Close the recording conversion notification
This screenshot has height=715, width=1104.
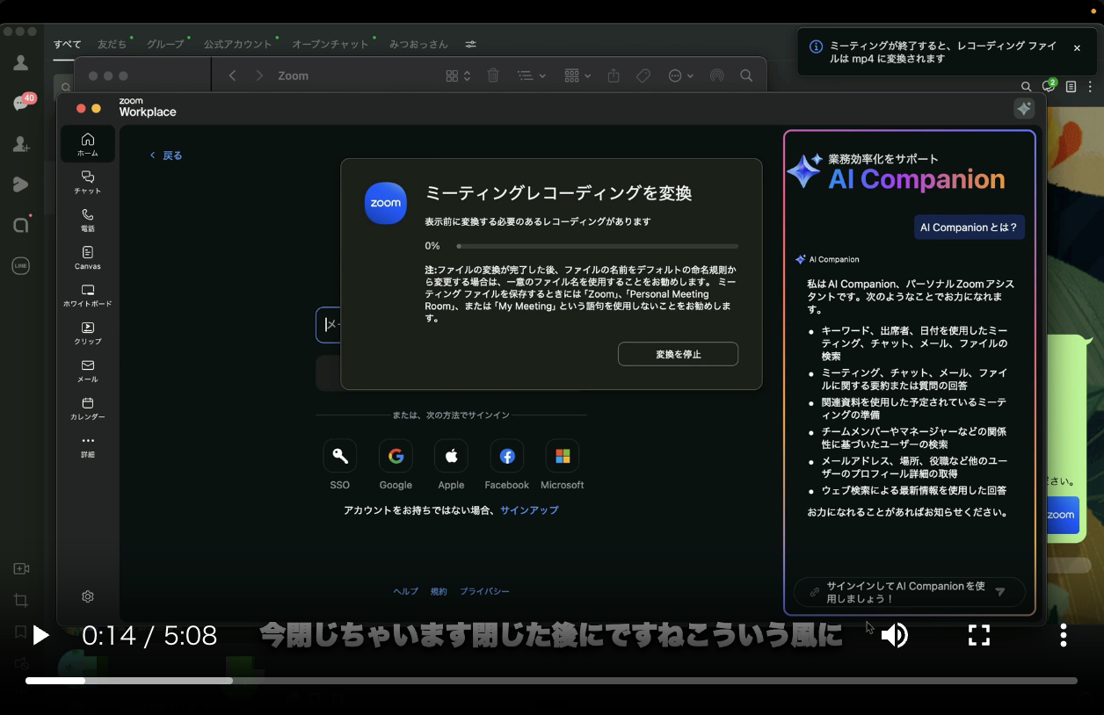[x=1077, y=48]
